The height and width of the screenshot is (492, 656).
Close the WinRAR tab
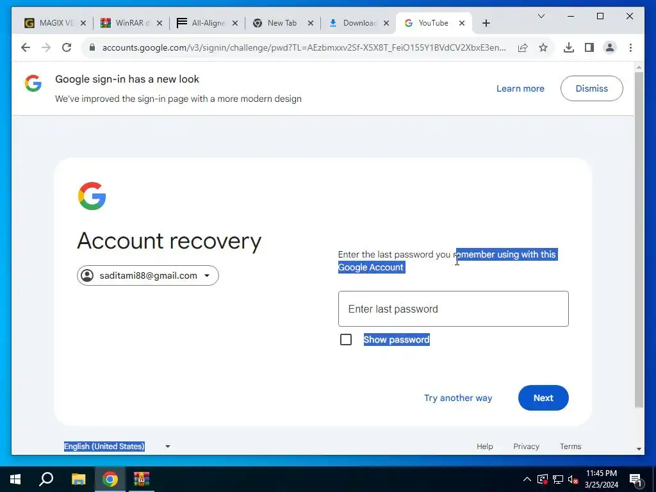159,23
